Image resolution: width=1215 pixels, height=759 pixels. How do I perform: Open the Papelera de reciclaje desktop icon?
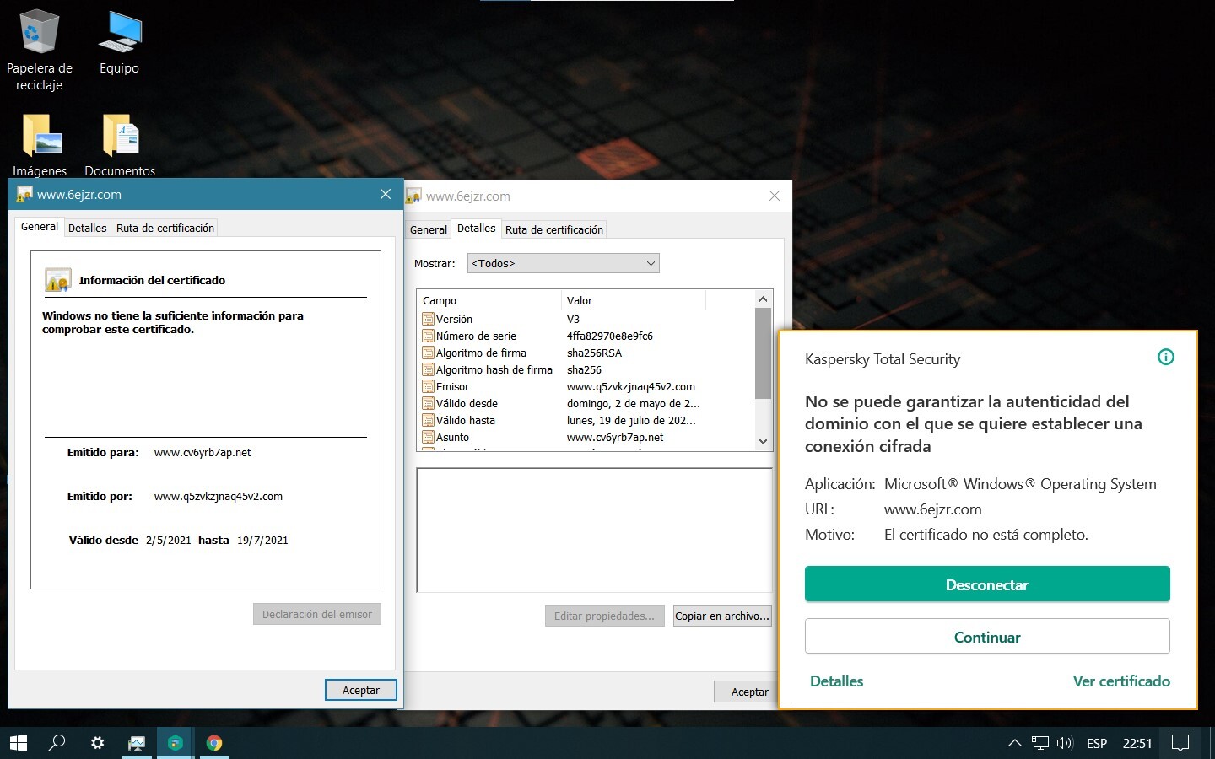click(x=39, y=50)
